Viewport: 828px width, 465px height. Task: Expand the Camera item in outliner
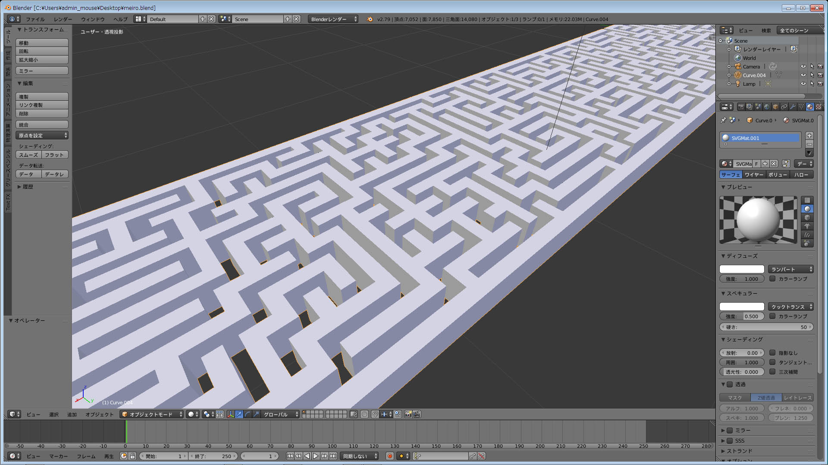click(x=729, y=67)
